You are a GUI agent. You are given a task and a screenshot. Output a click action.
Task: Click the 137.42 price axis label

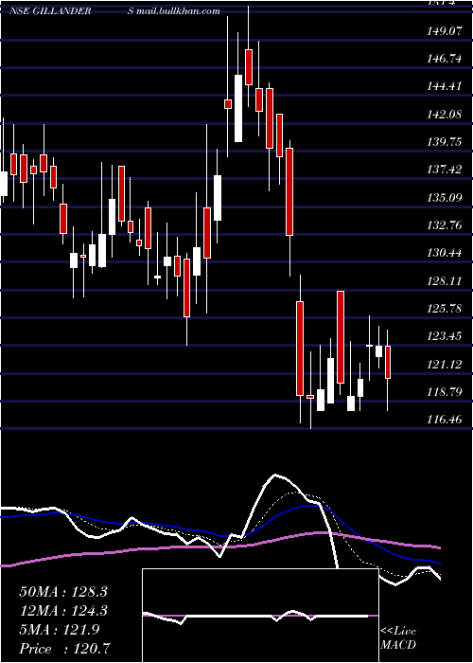pos(445,170)
